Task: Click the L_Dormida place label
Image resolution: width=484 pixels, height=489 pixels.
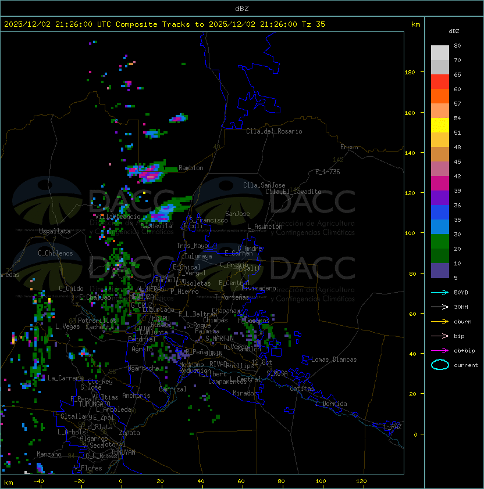Action: pyautogui.click(x=331, y=404)
